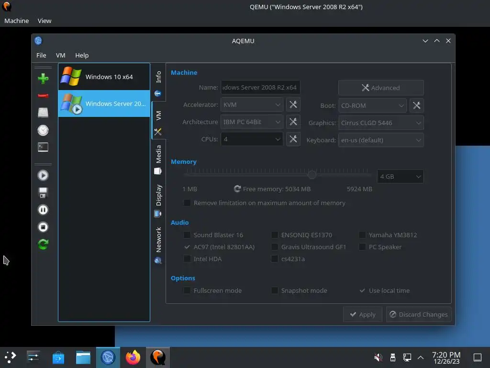Click the Discard Changes button
Viewport: 490px width, 368px height.
[x=419, y=314]
